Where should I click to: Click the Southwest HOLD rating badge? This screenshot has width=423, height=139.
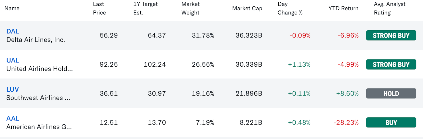391,93
